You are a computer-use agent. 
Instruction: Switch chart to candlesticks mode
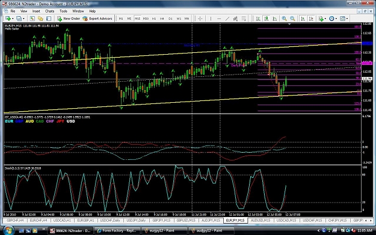(266, 19)
